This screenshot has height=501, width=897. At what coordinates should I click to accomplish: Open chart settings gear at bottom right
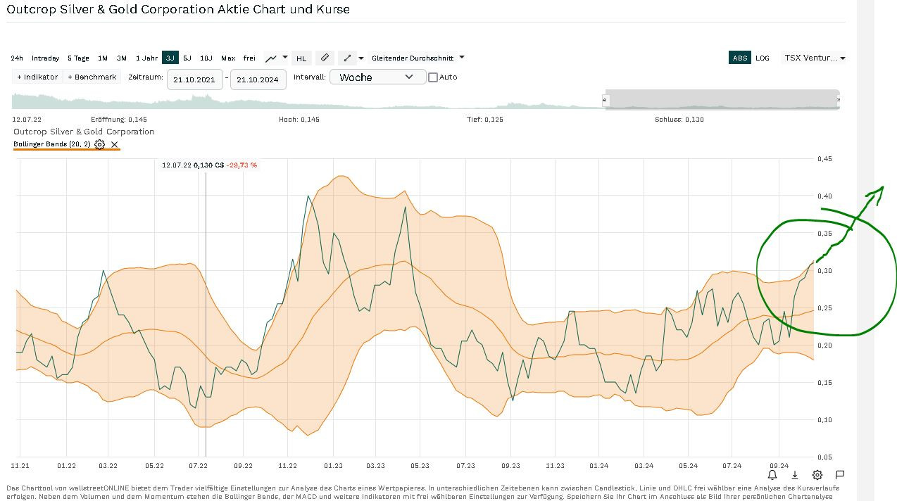click(x=817, y=475)
